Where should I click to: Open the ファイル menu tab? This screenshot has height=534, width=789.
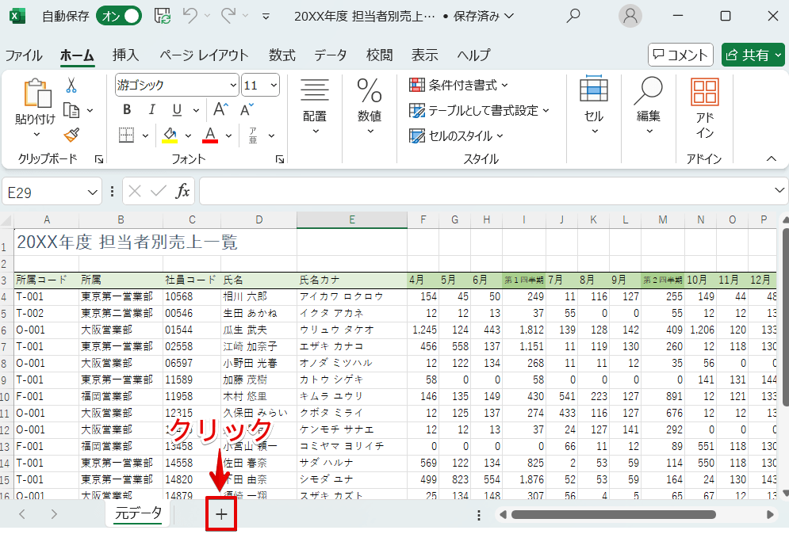tap(24, 55)
